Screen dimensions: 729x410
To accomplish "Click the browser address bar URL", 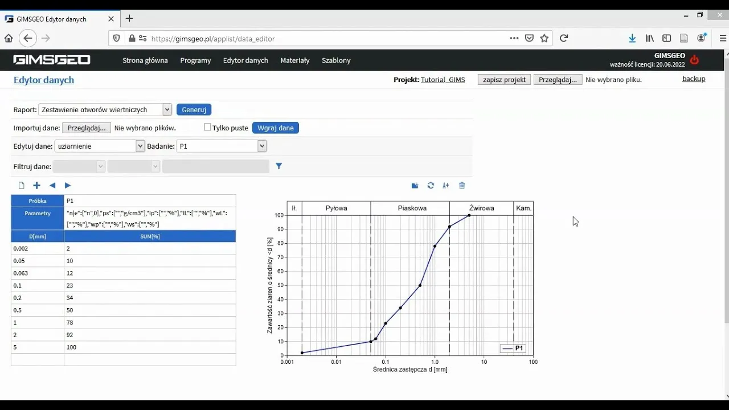I will 213,39.
